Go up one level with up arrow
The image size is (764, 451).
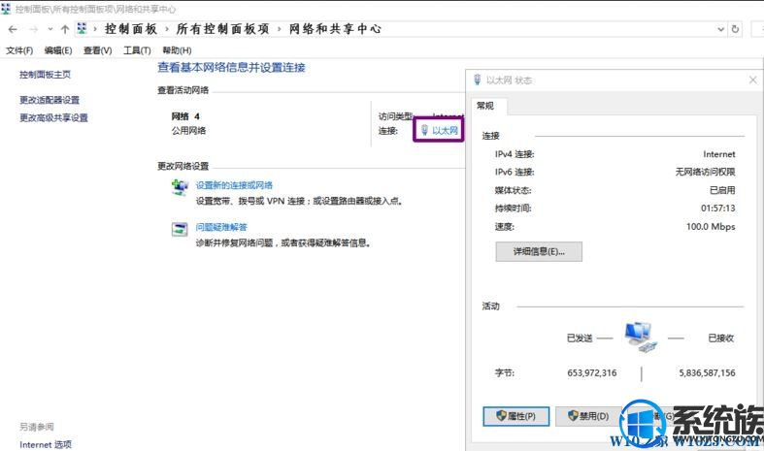coord(65,29)
